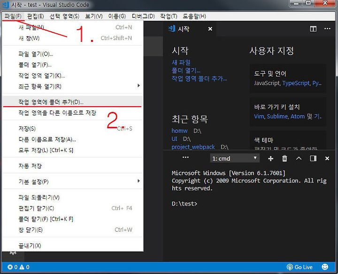Click the new terminal plus icon

tap(270, 158)
